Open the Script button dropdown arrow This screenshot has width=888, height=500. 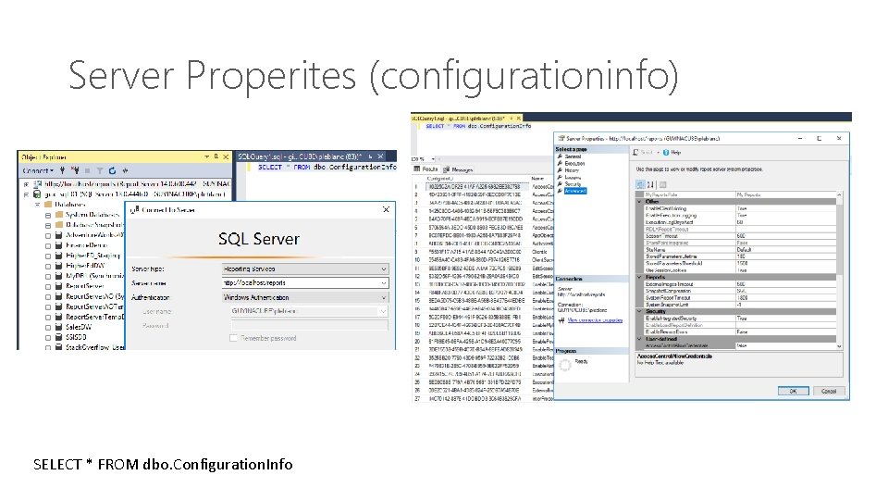pyautogui.click(x=659, y=153)
